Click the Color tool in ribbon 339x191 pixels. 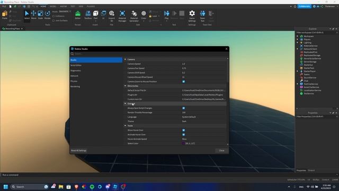pyautogui.click(x=144, y=15)
